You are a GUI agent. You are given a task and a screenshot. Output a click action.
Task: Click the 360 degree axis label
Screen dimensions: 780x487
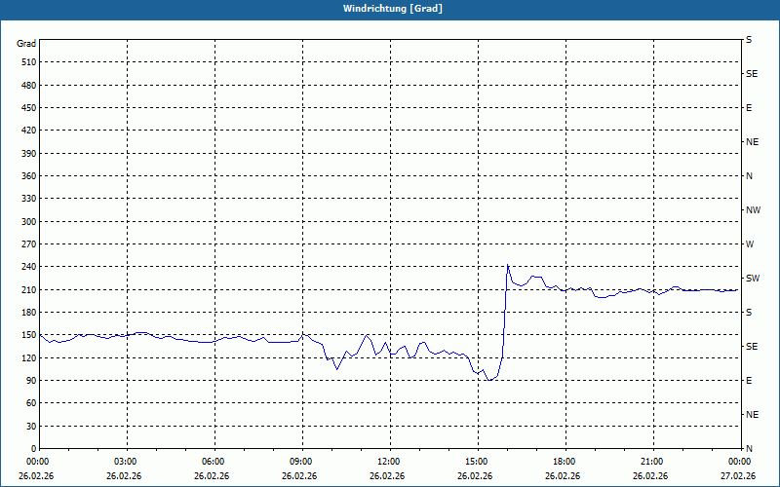coord(29,176)
